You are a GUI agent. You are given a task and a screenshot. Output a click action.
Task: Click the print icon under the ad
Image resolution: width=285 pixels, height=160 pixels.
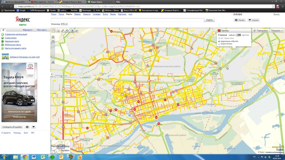point(27,127)
